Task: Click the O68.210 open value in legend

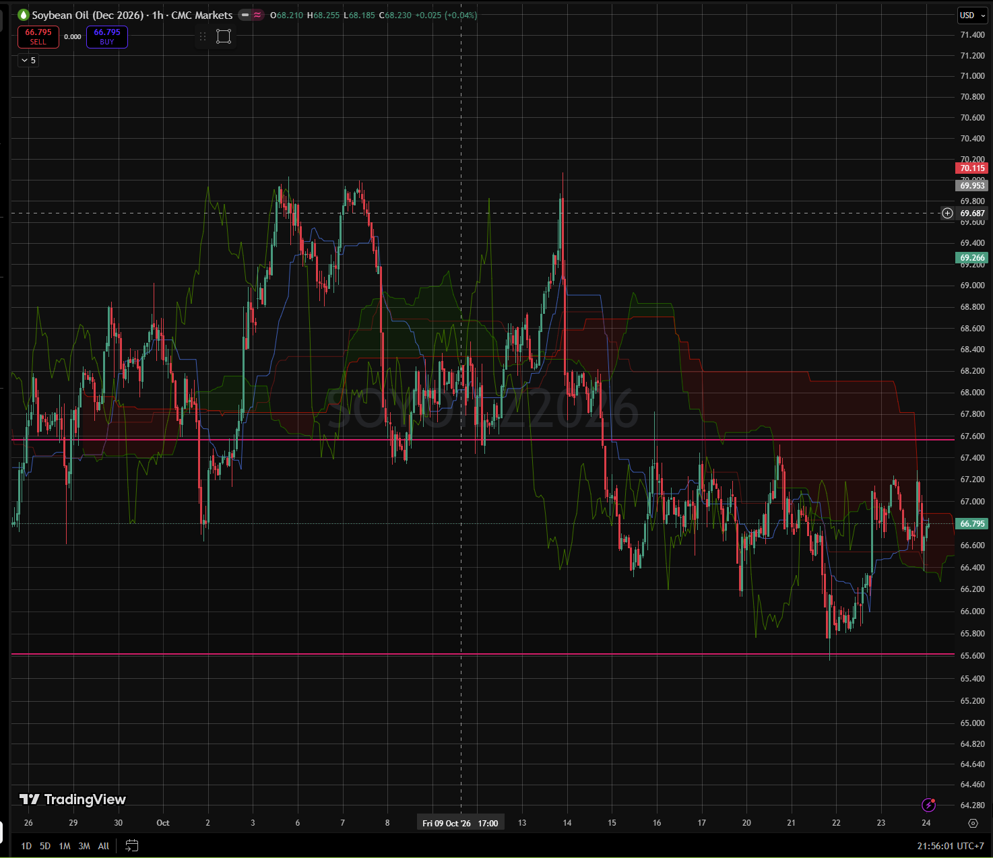Action: point(286,15)
